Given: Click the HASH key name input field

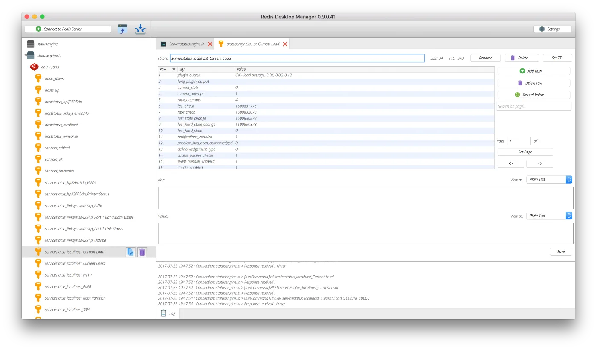Looking at the screenshot, I should (x=297, y=58).
